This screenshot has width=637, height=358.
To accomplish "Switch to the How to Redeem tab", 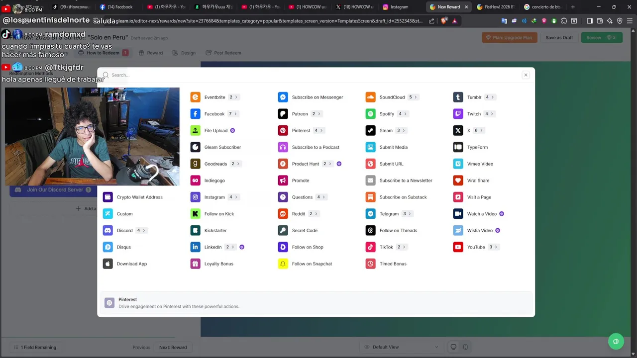I will point(104,53).
